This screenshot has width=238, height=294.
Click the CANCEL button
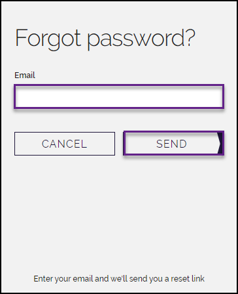[x=65, y=144]
